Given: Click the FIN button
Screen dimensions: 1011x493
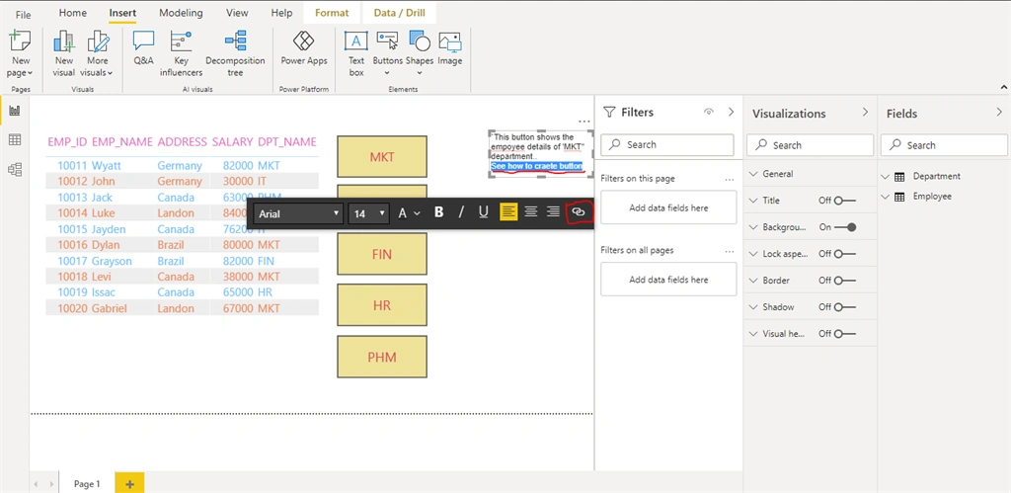Looking at the screenshot, I should (x=382, y=254).
